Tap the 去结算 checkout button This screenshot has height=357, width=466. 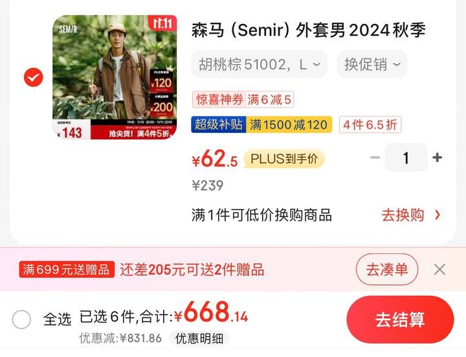click(401, 319)
